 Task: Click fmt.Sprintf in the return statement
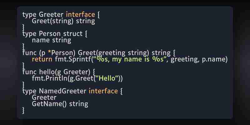coord(73,59)
